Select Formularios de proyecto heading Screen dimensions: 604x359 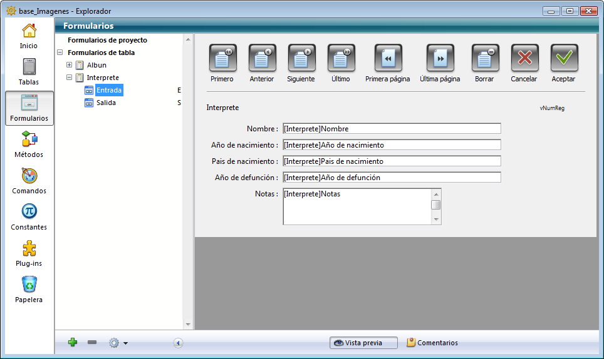[x=107, y=40]
